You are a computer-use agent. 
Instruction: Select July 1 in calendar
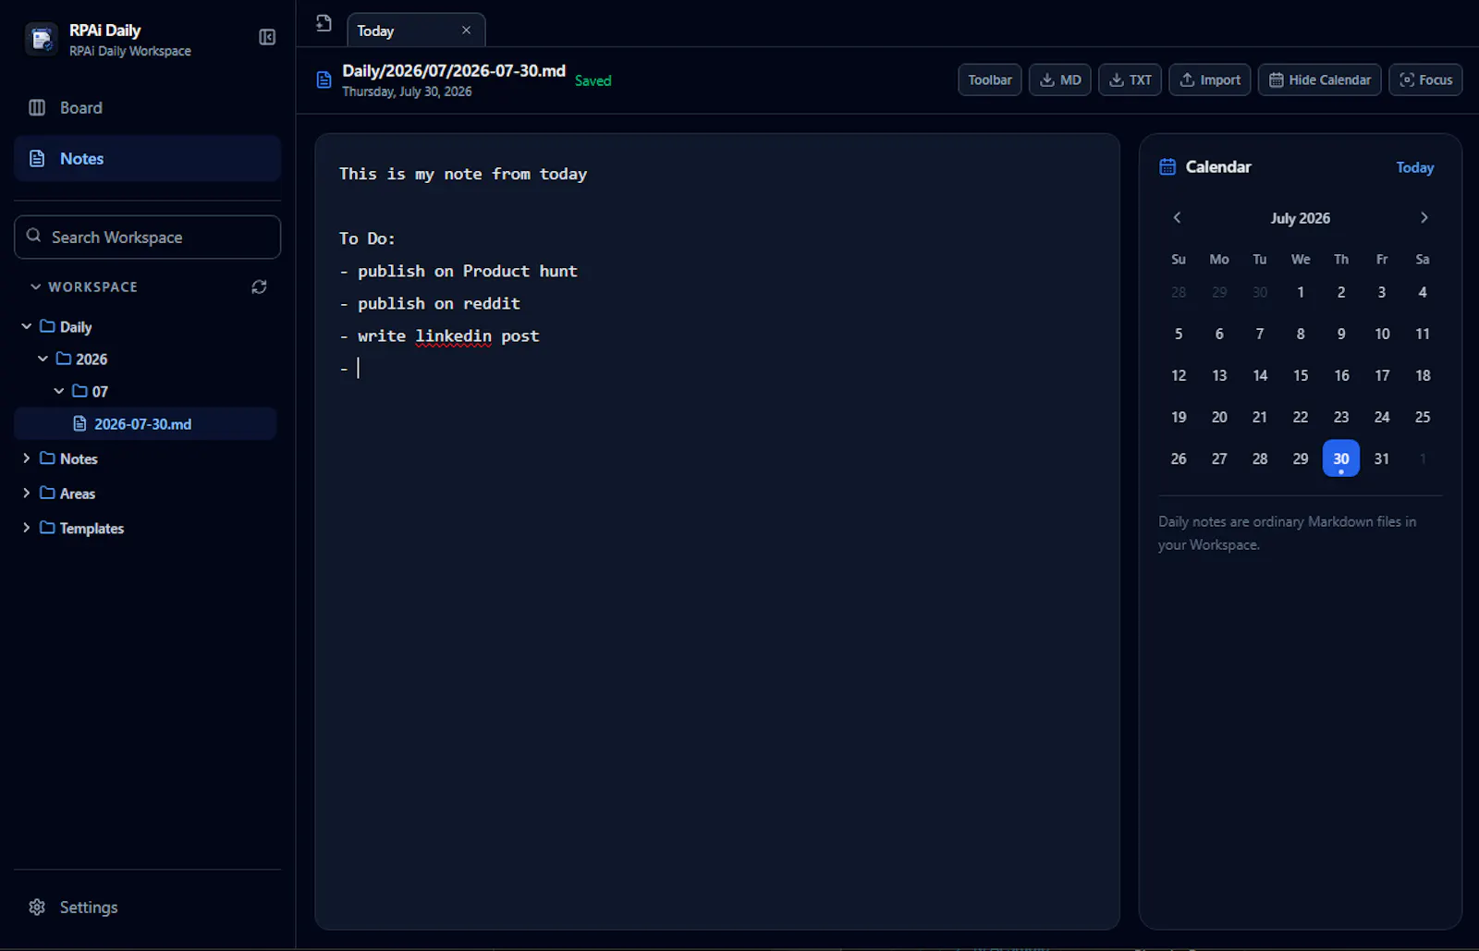click(x=1301, y=292)
